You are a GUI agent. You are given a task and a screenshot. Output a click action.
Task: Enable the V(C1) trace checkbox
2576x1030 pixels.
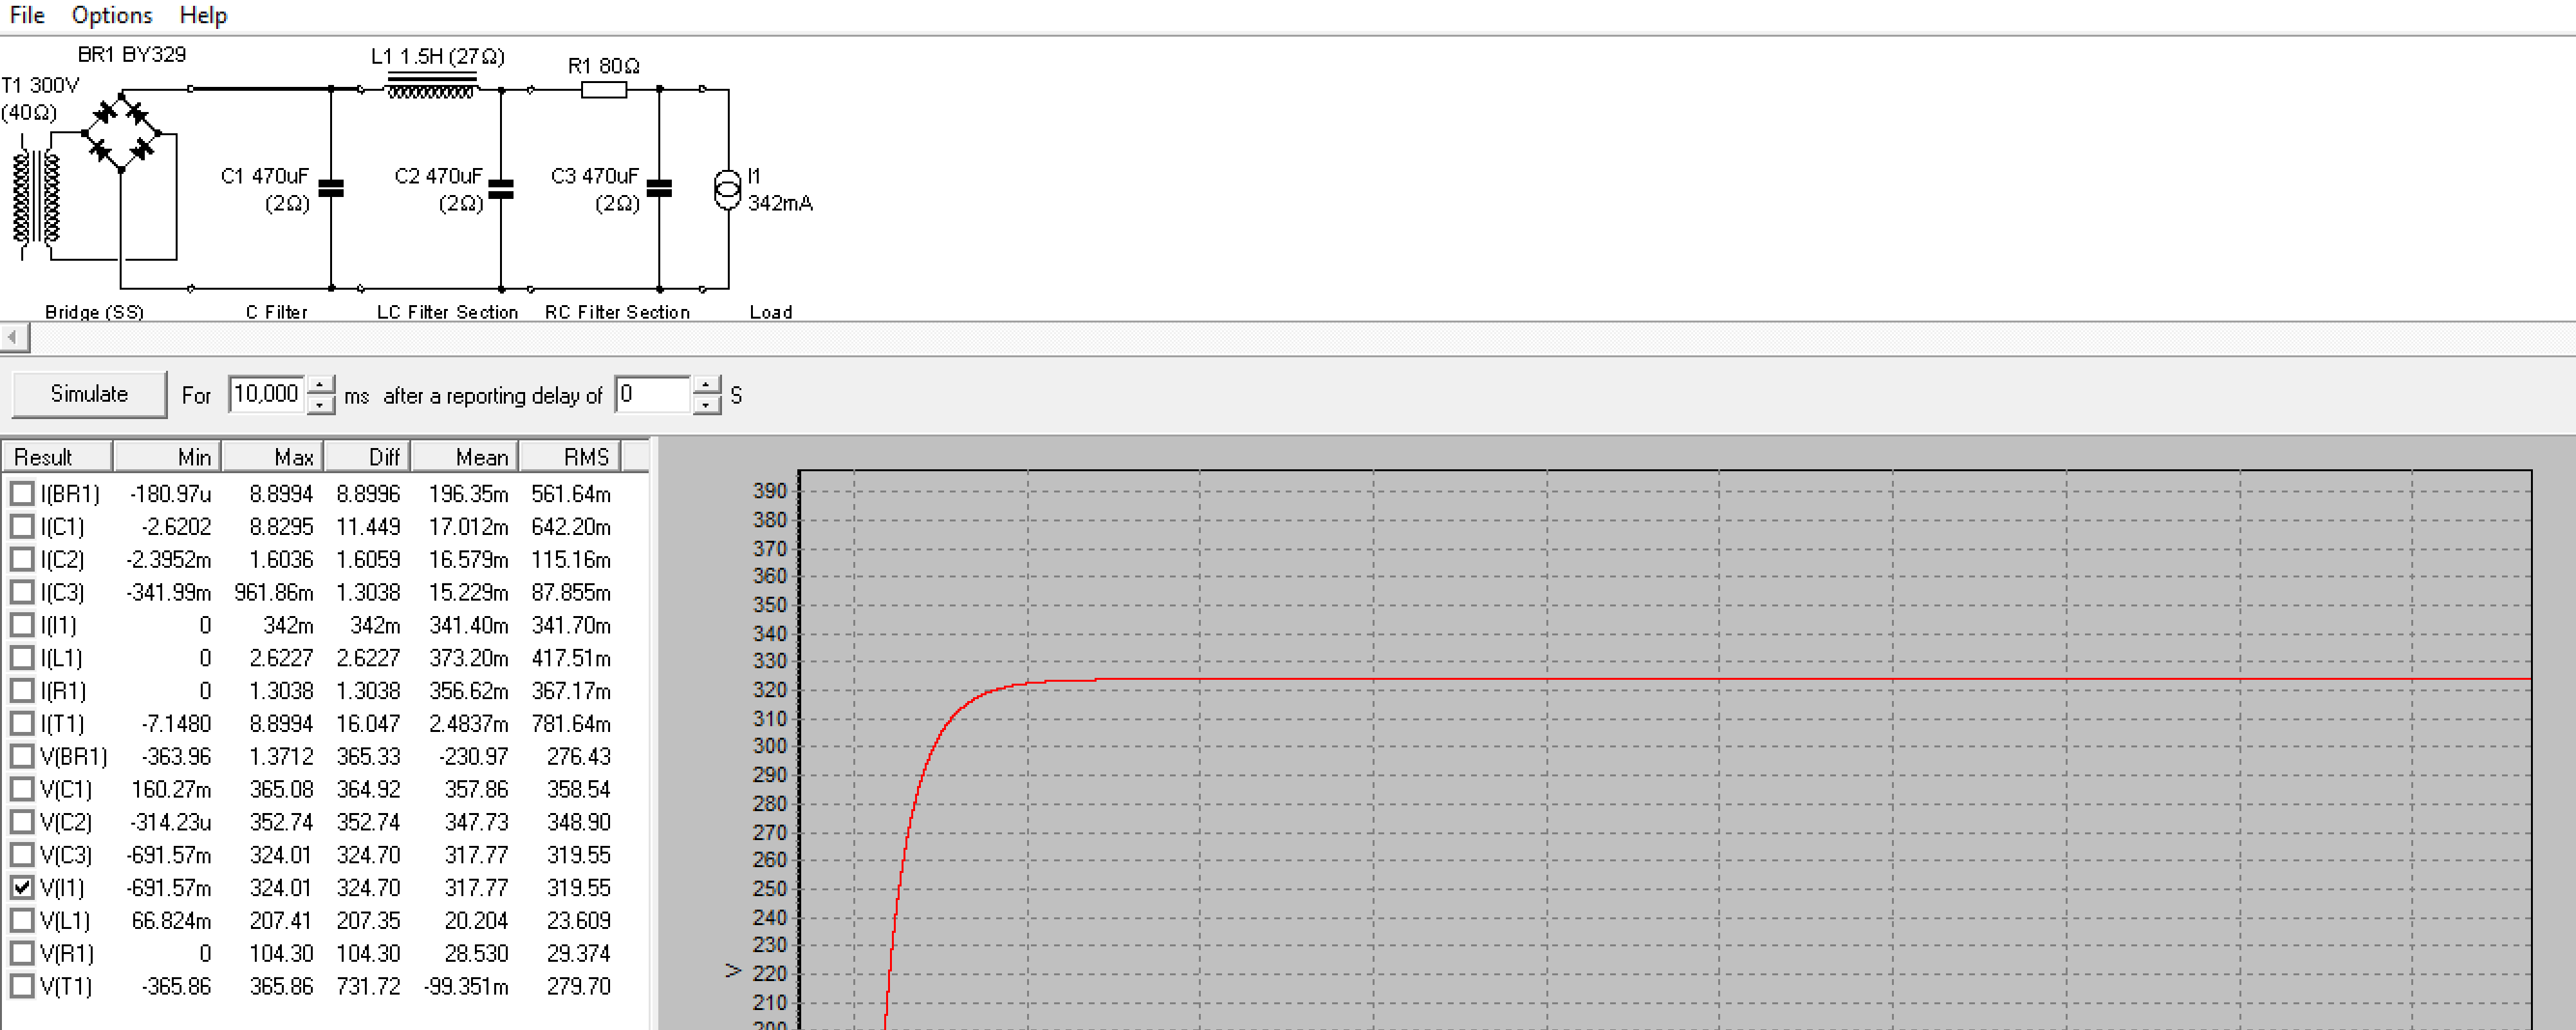point(22,790)
